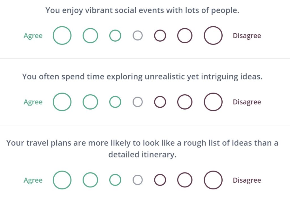Select neutral option for travel plans question

(x=138, y=180)
